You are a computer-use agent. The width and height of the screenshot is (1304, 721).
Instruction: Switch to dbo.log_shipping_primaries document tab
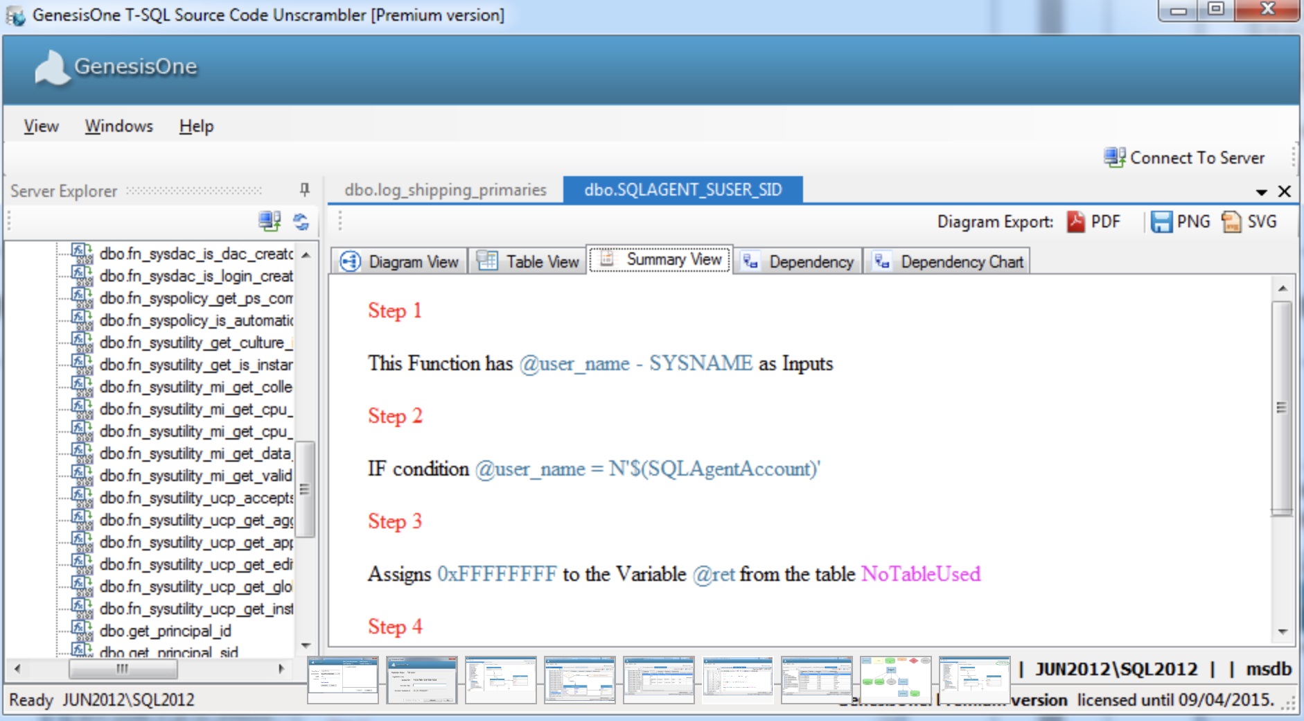446,190
